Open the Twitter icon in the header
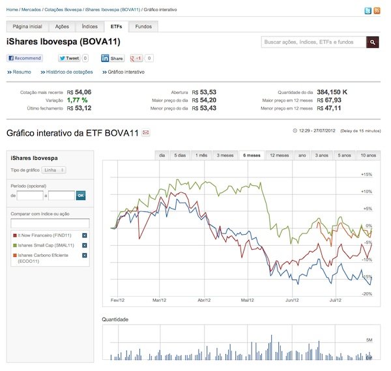 point(368,10)
